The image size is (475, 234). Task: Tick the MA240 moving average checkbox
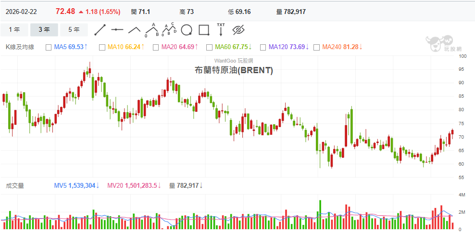316,47
